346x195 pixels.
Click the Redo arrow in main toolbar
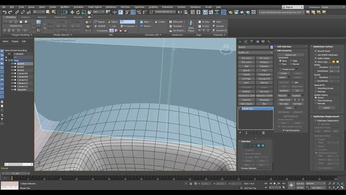pyautogui.click(x=10, y=12)
